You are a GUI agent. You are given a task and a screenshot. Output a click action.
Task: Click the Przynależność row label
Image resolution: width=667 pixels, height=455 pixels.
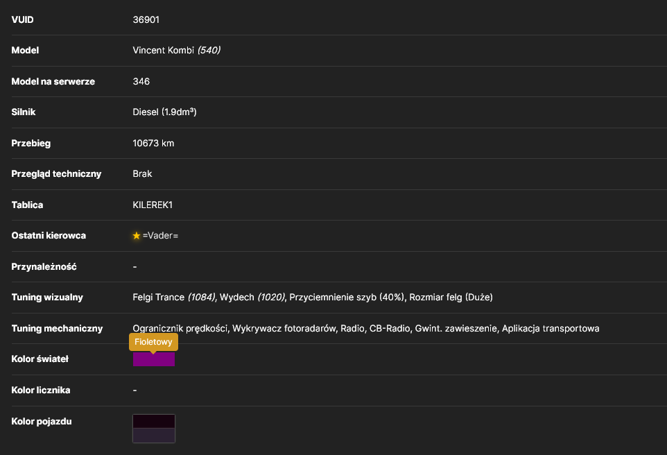[44, 266]
